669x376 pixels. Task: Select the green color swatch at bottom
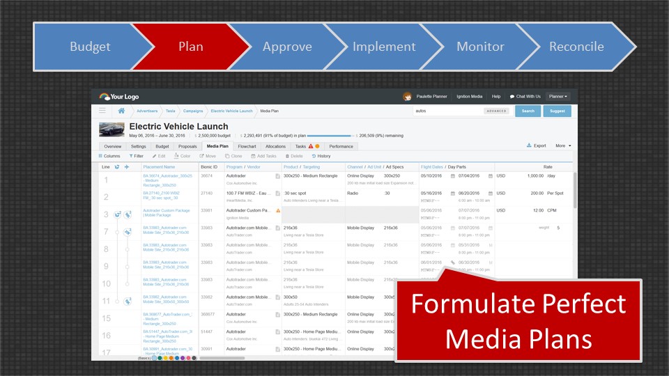[x=161, y=358]
